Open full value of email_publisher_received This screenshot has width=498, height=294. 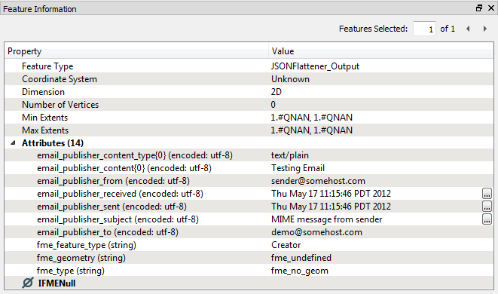pos(487,193)
